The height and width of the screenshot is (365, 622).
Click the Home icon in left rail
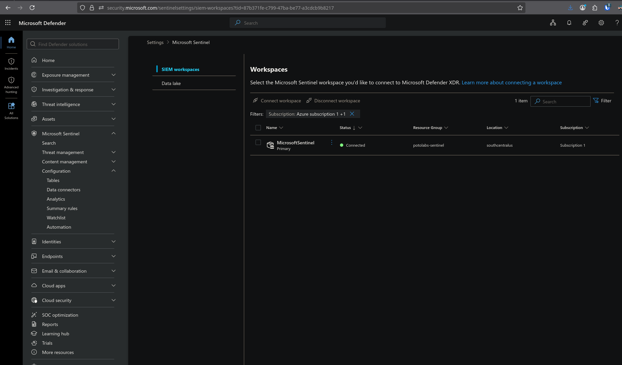pyautogui.click(x=11, y=42)
